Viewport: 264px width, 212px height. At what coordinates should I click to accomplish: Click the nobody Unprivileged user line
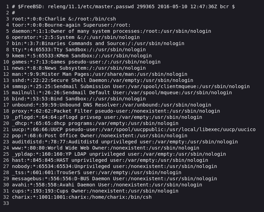(x=114, y=166)
